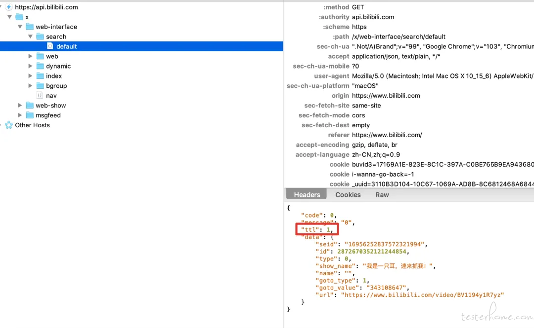534x328 pixels.
Task: Click the "show_name" value in response
Action: (397, 266)
